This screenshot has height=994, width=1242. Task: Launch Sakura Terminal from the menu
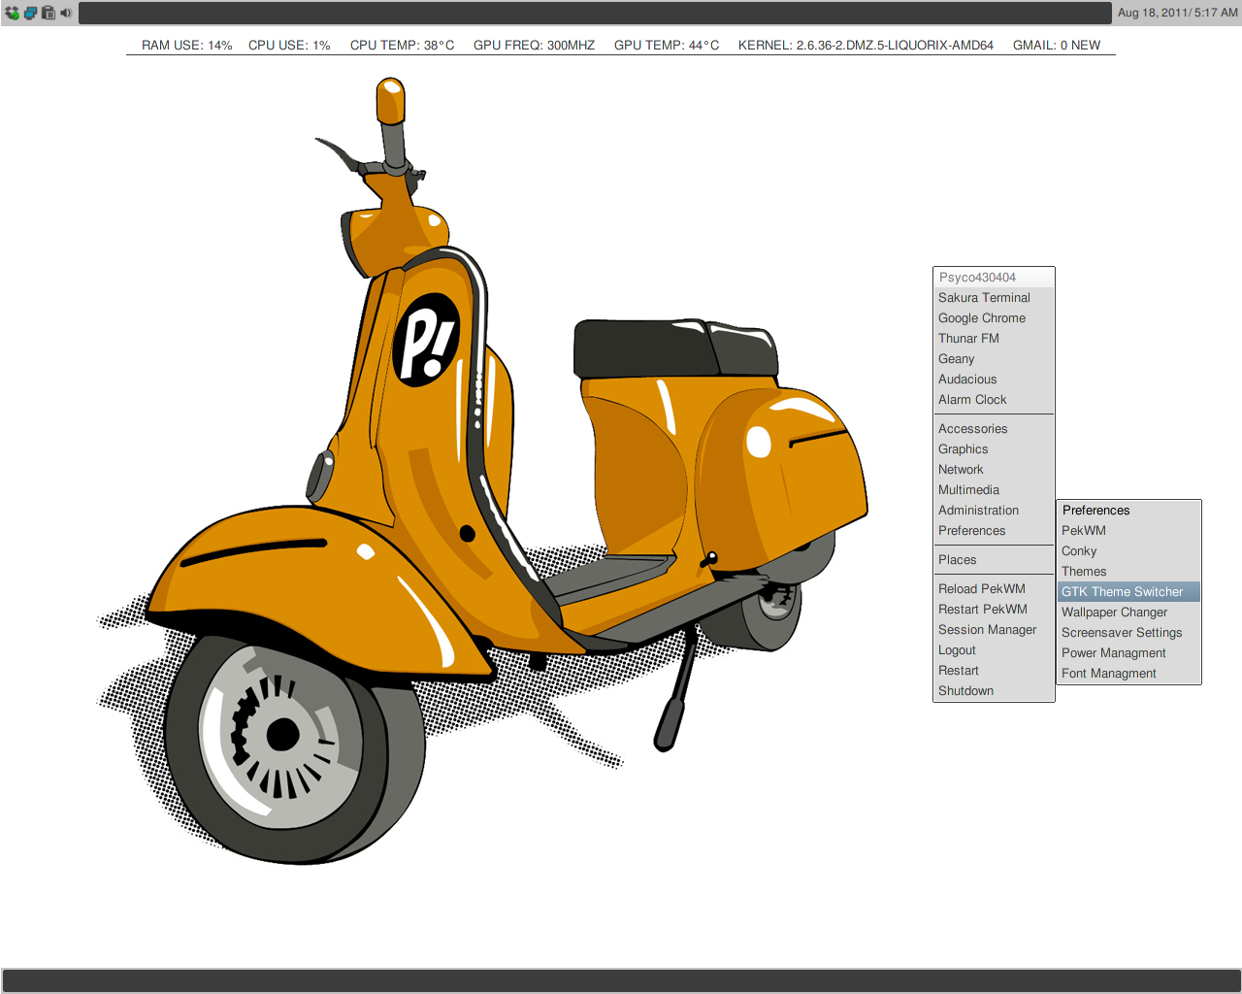(994, 298)
